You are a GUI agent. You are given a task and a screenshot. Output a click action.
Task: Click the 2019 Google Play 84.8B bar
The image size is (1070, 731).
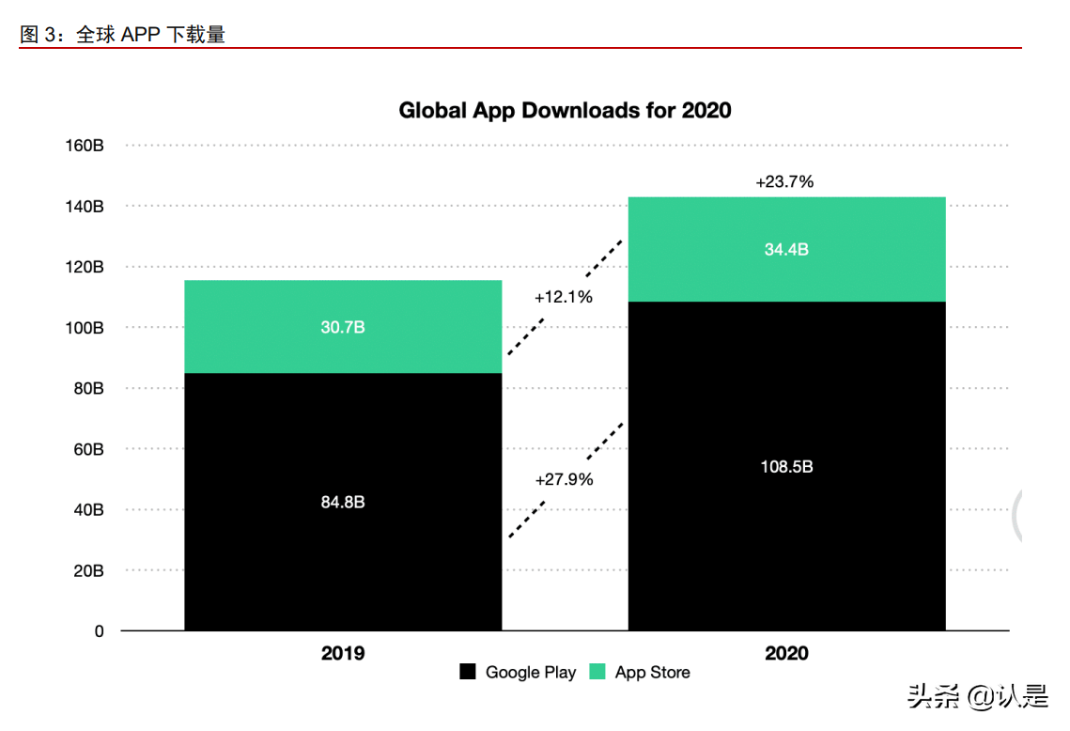pyautogui.click(x=343, y=502)
